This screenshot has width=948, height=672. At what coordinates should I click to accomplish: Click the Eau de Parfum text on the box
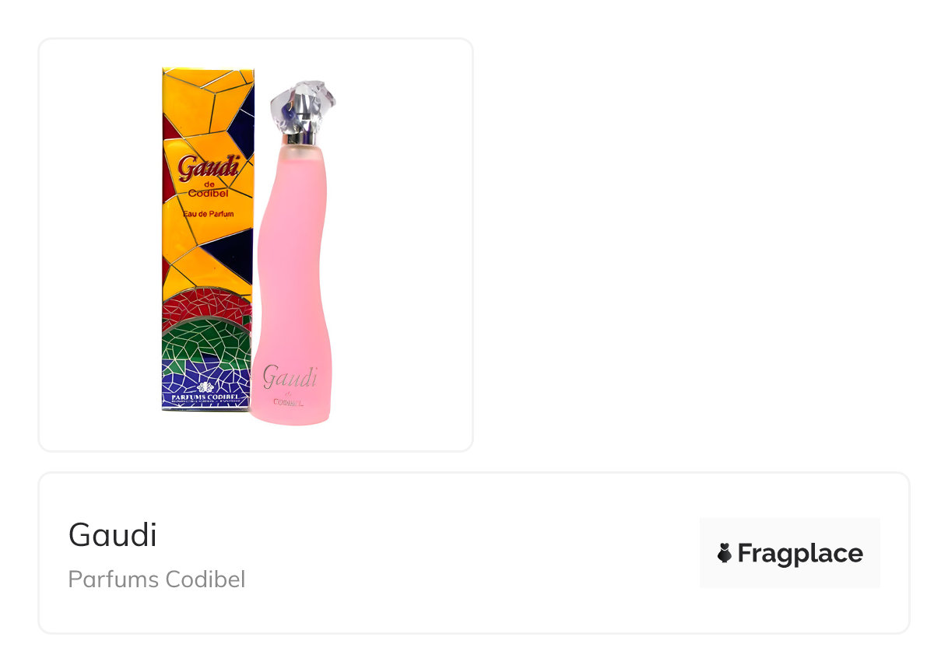pyautogui.click(x=208, y=213)
